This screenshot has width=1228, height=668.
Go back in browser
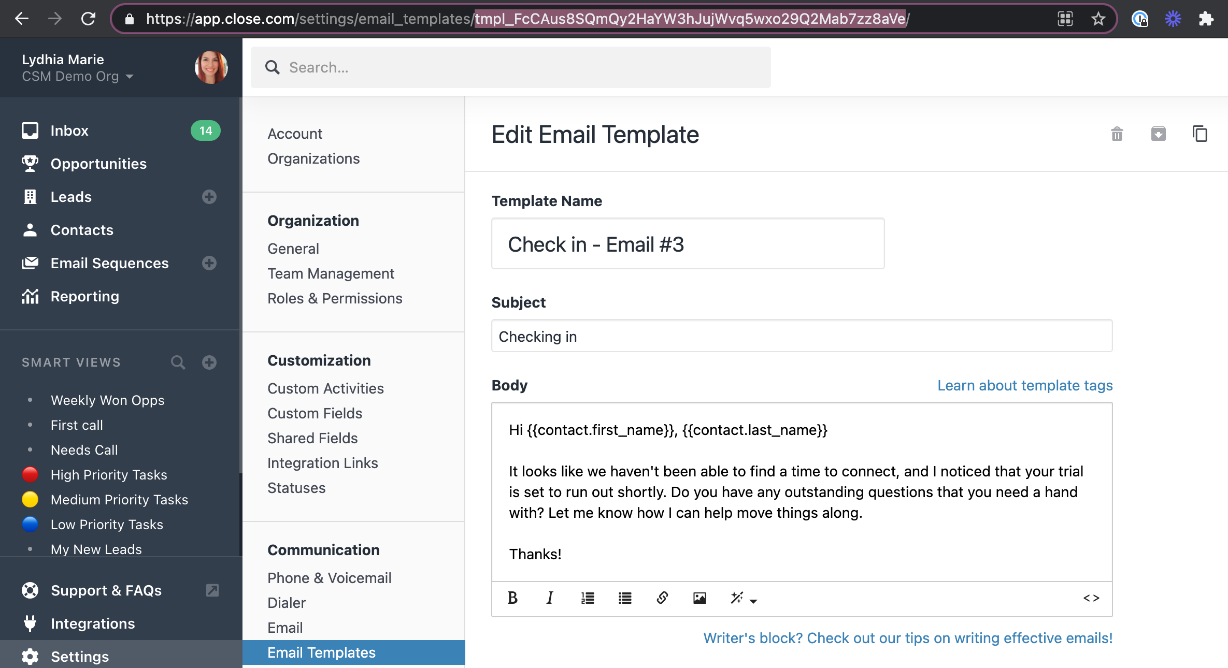22,19
